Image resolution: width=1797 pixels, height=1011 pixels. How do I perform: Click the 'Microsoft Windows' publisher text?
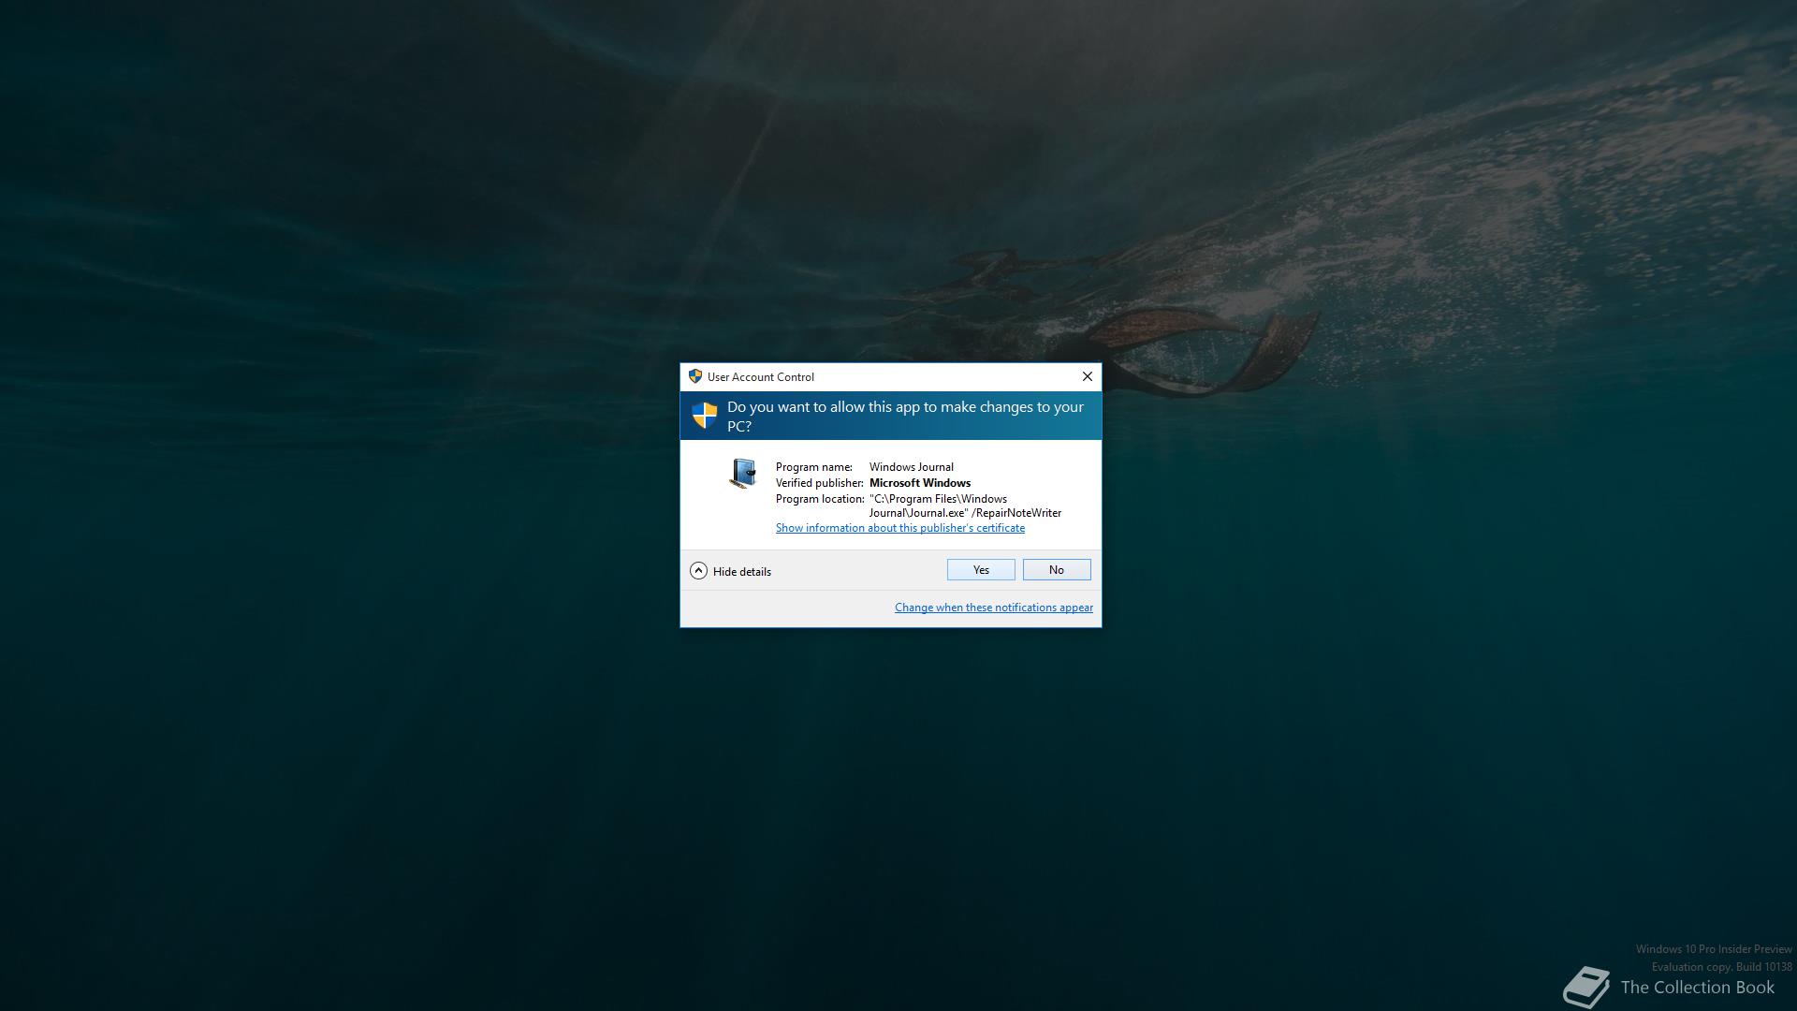click(x=920, y=483)
